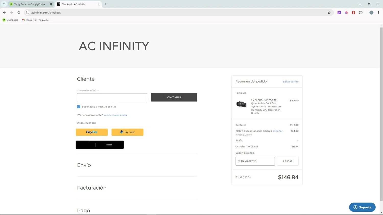This screenshot has width=383, height=215.
Task: Click Editar carrito link
Action: 291,82
